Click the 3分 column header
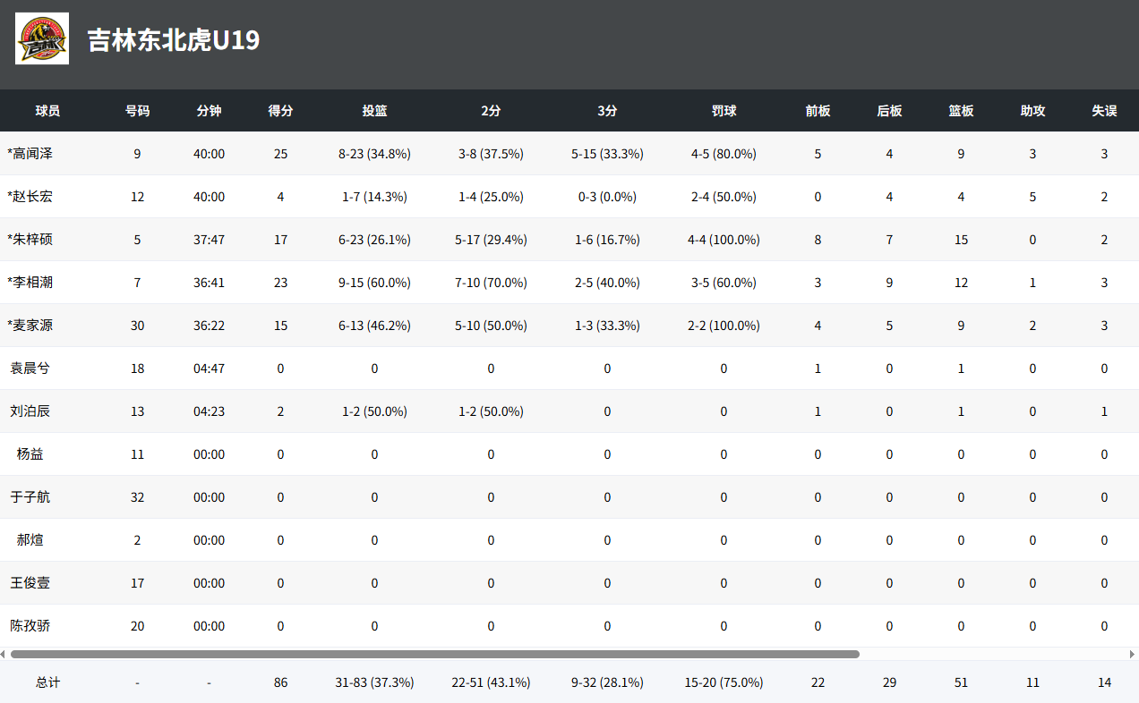1139x703 pixels. coord(607,111)
